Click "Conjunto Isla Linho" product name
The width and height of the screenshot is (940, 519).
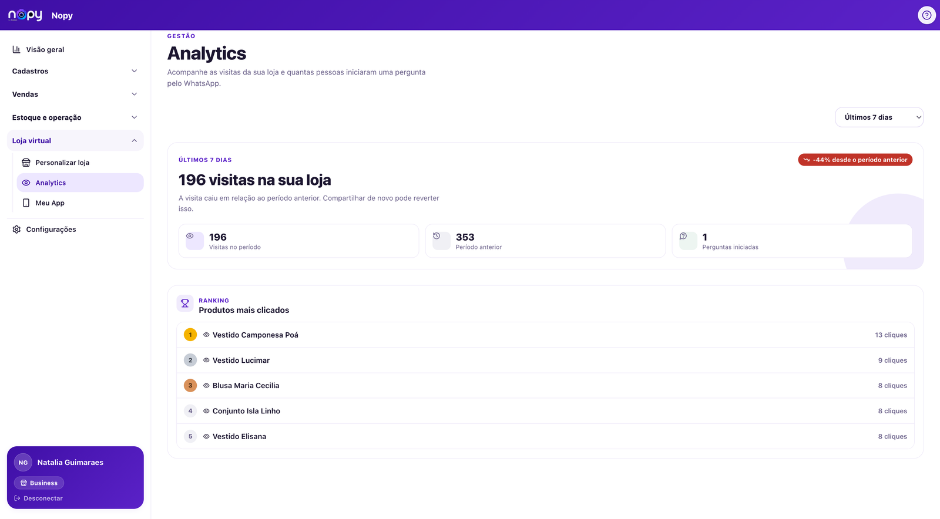pyautogui.click(x=246, y=411)
